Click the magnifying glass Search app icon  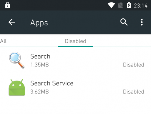click(x=17, y=60)
